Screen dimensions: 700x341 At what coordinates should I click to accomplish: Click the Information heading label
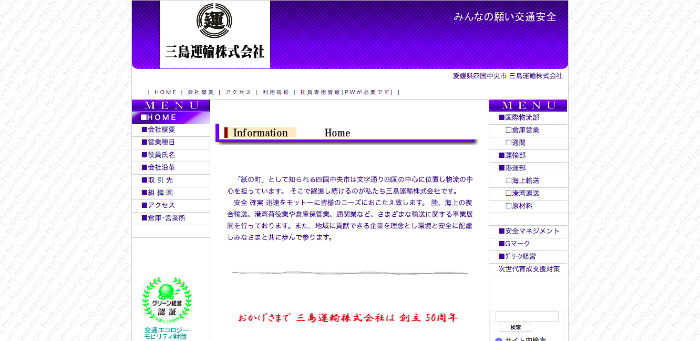[x=260, y=133]
